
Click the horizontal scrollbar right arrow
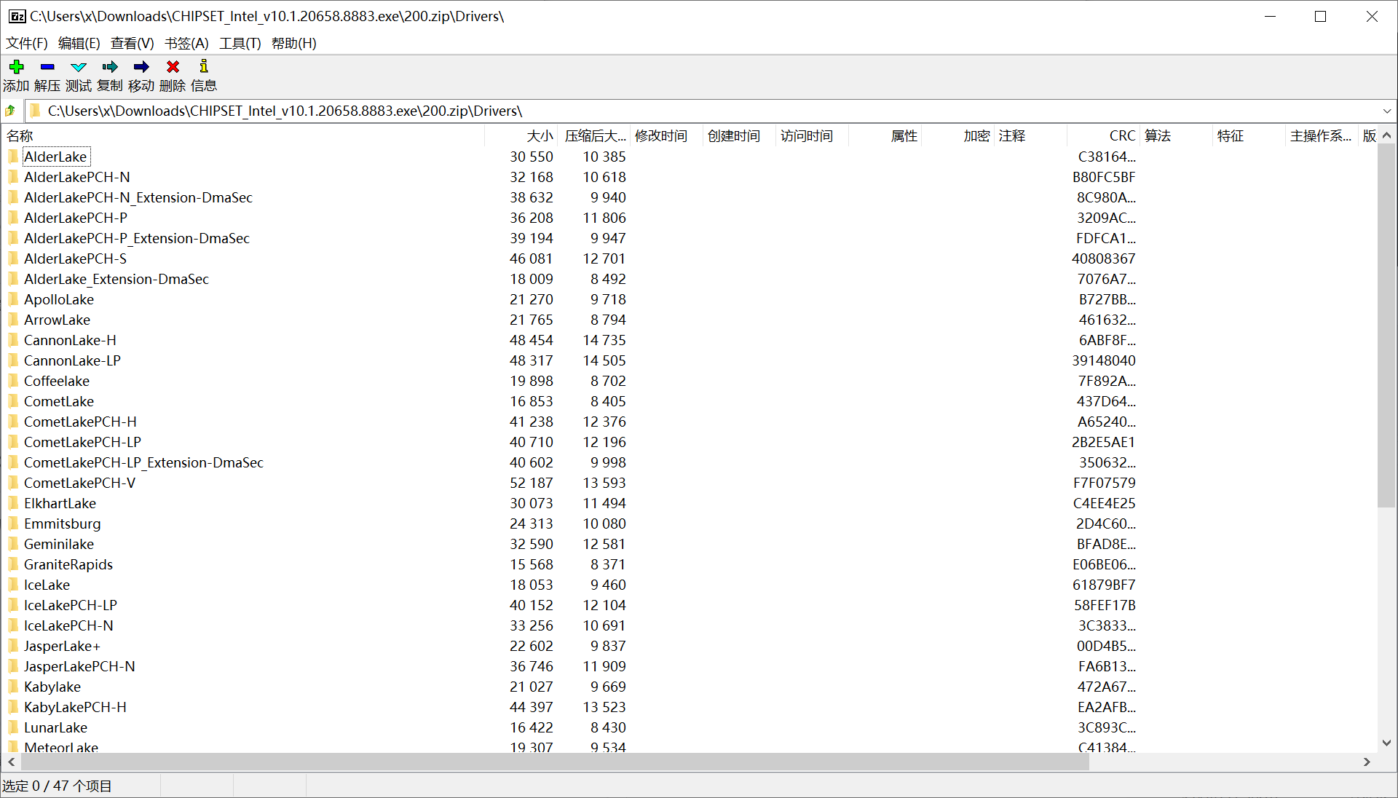click(x=1367, y=762)
